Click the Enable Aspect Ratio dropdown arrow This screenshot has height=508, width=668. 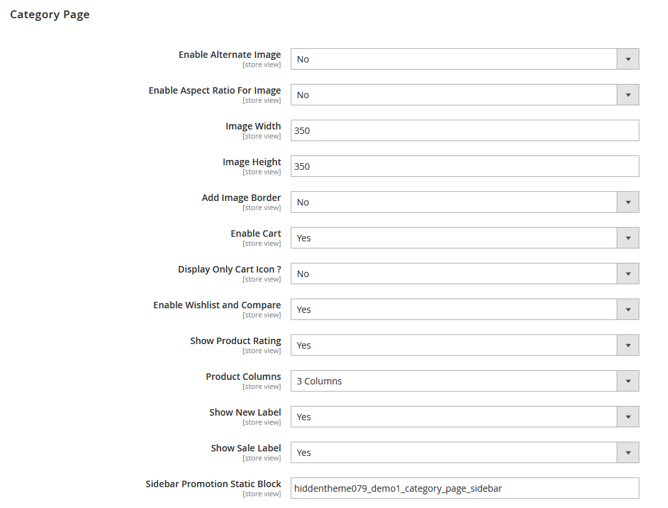pos(627,94)
